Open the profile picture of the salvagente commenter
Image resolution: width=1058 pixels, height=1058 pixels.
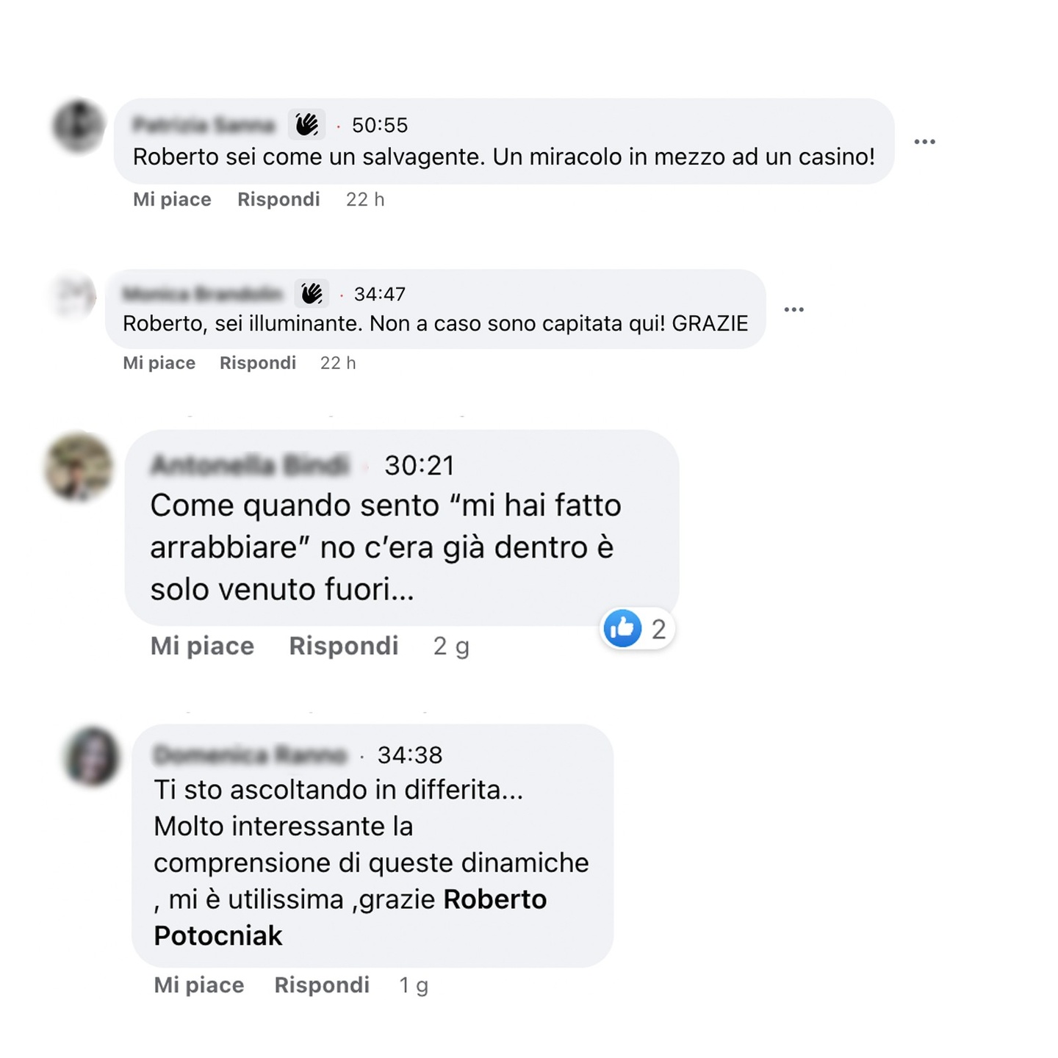pos(79,126)
